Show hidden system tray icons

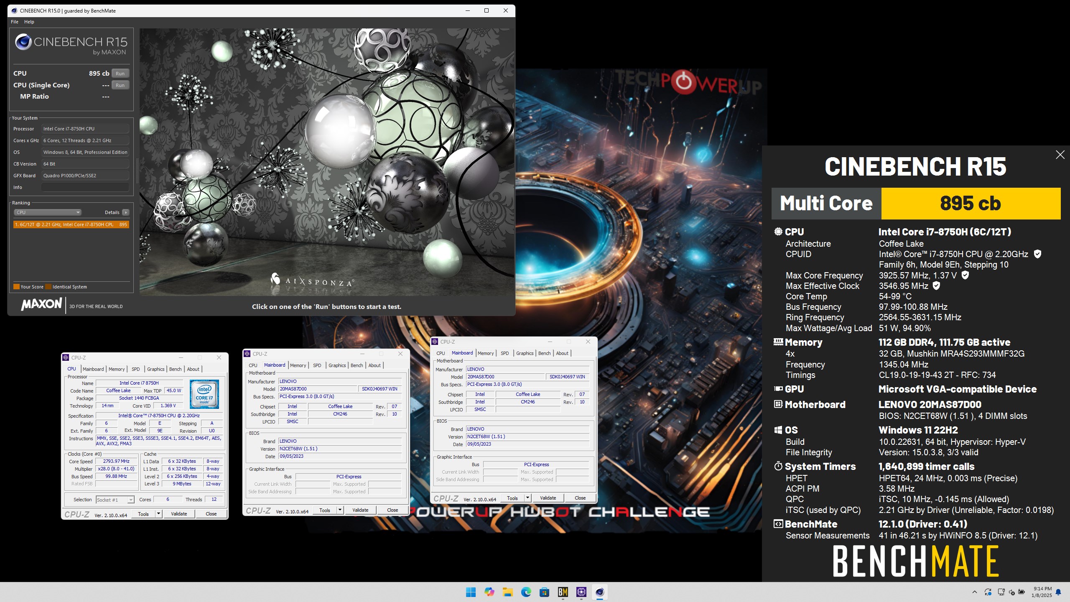point(975,592)
